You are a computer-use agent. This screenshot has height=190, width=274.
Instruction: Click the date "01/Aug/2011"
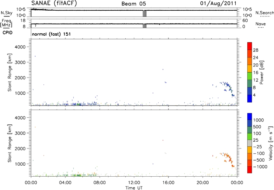pyautogui.click(x=218, y=3)
